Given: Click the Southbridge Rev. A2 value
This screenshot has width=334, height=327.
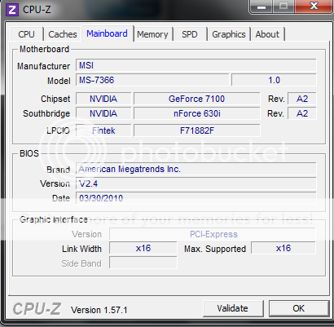Looking at the screenshot, I should coord(302,113).
